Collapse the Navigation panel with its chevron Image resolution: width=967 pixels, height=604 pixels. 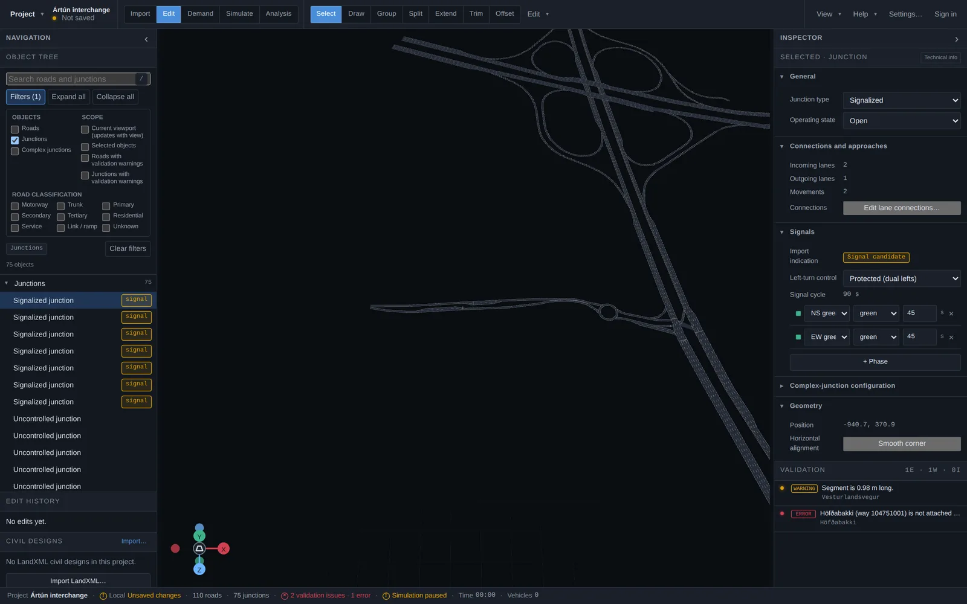(x=146, y=39)
